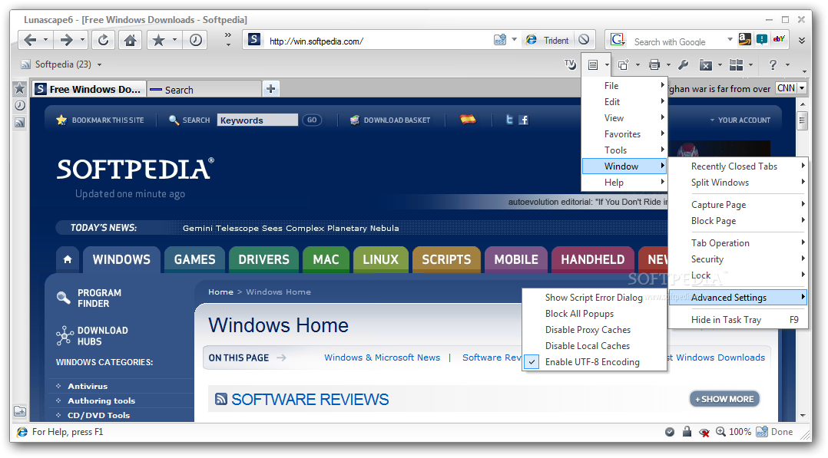Toggle Disable Proxy Caches option
Viewport: 828px width, 458px height.
pyautogui.click(x=594, y=330)
